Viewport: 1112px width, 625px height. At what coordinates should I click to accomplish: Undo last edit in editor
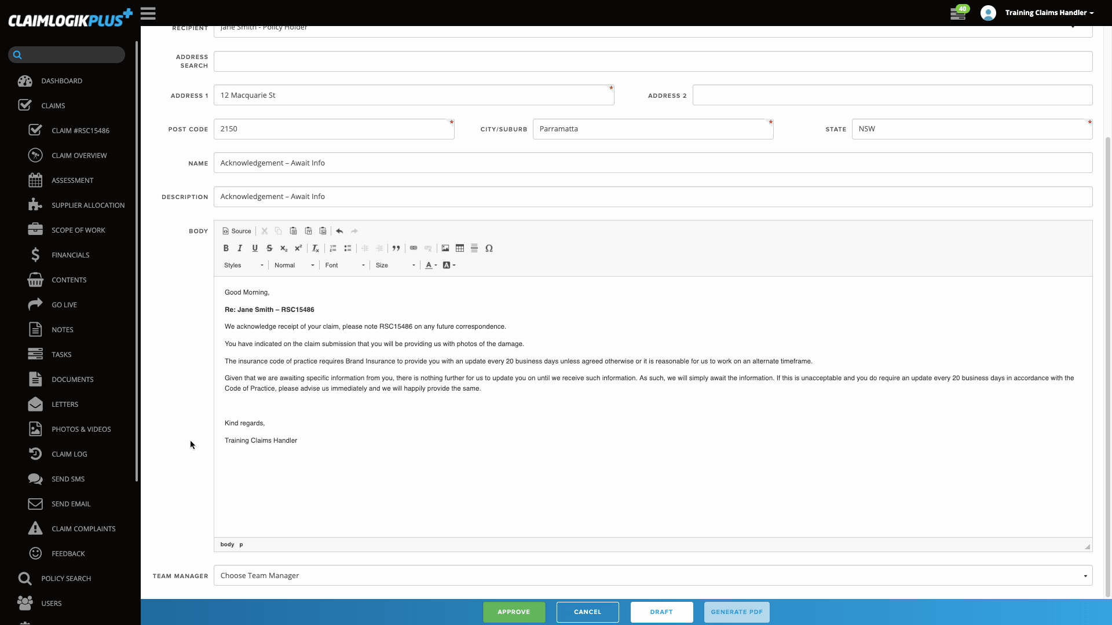coord(339,231)
